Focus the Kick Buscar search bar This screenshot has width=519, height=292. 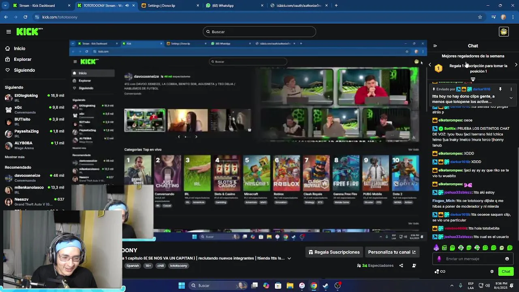pos(259,32)
